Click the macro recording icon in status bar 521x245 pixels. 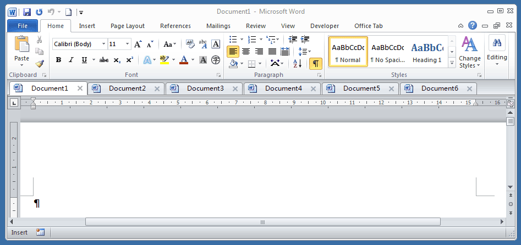40,232
